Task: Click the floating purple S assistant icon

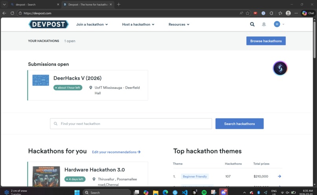Action: point(280,68)
